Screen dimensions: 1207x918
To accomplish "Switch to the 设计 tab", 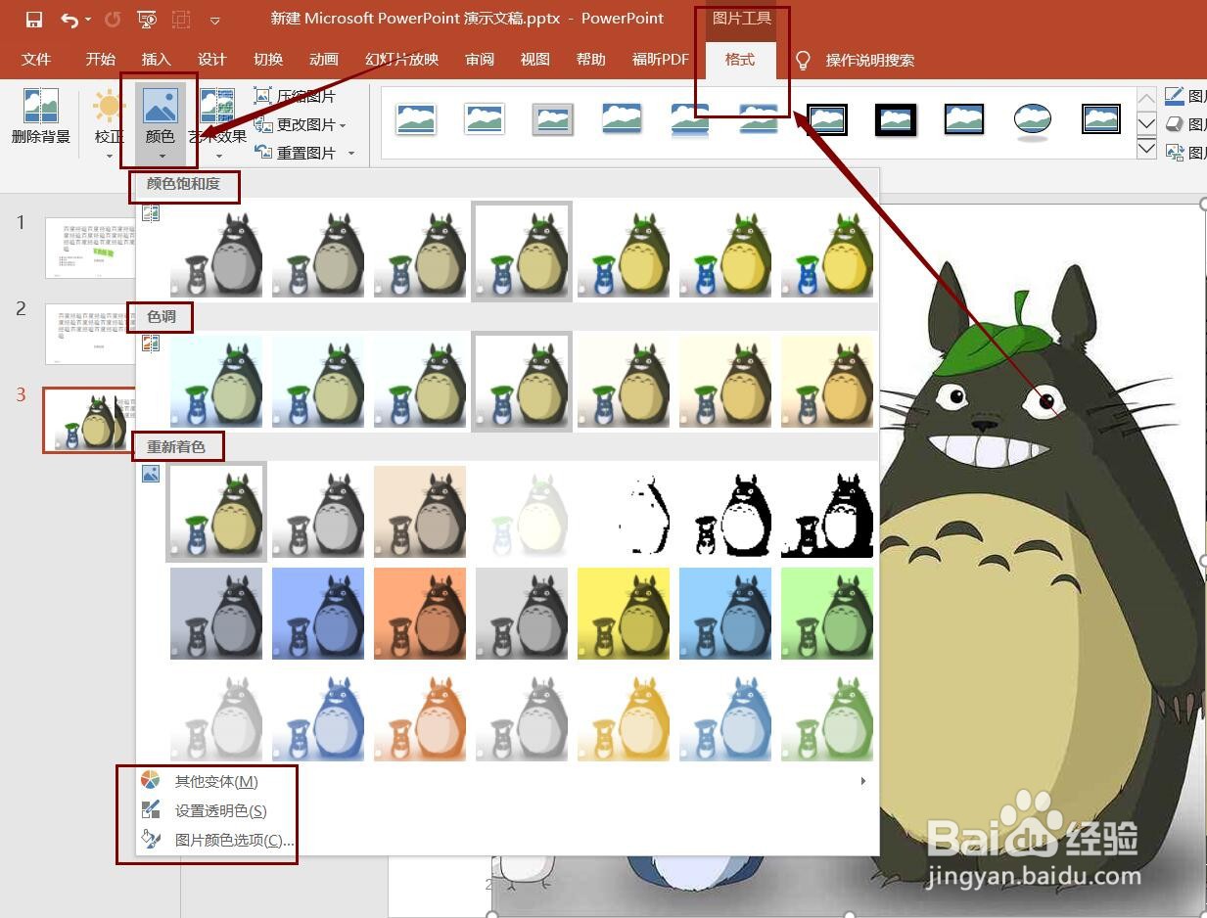I will [x=211, y=60].
